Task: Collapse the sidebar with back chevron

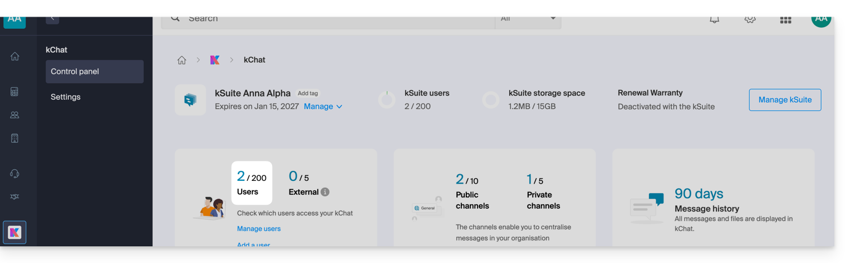Action: pyautogui.click(x=52, y=19)
